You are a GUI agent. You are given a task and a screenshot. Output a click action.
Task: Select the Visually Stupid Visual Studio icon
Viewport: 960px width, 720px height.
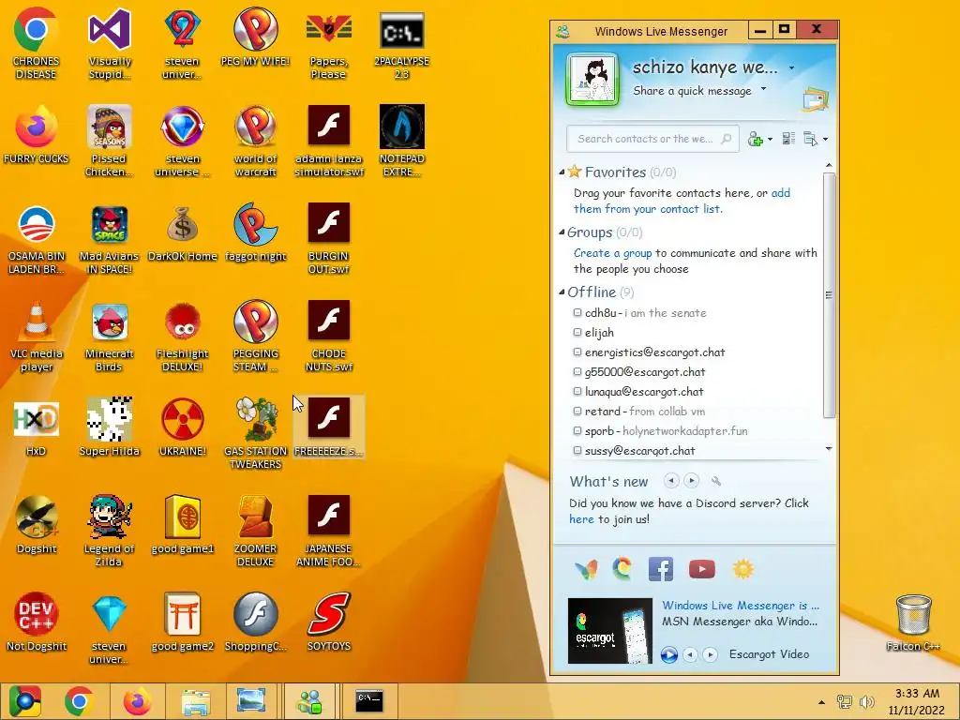[x=109, y=44]
